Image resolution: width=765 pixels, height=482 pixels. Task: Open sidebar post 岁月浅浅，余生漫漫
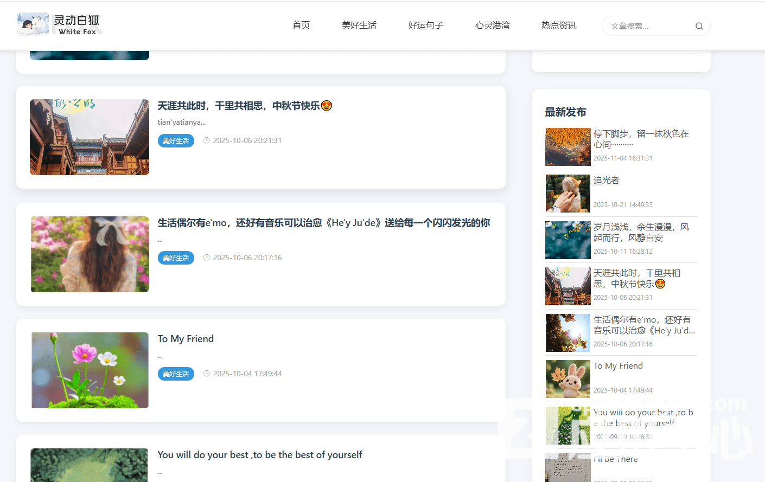point(641,232)
